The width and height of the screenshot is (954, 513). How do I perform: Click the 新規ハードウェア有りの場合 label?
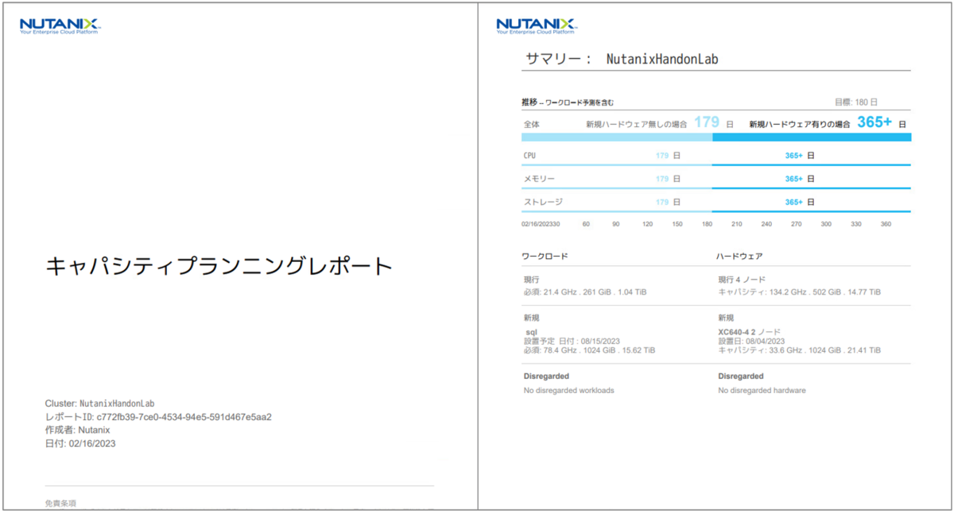pos(800,124)
